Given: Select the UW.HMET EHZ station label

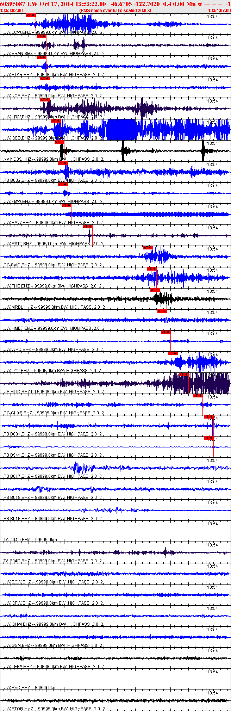Looking at the screenshot, I should 18,328.
